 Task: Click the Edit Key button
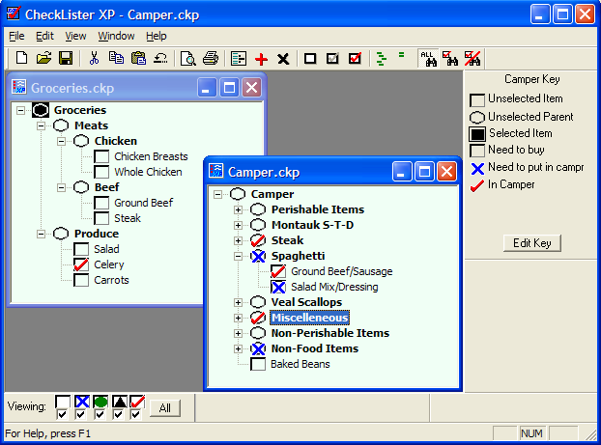coord(532,243)
